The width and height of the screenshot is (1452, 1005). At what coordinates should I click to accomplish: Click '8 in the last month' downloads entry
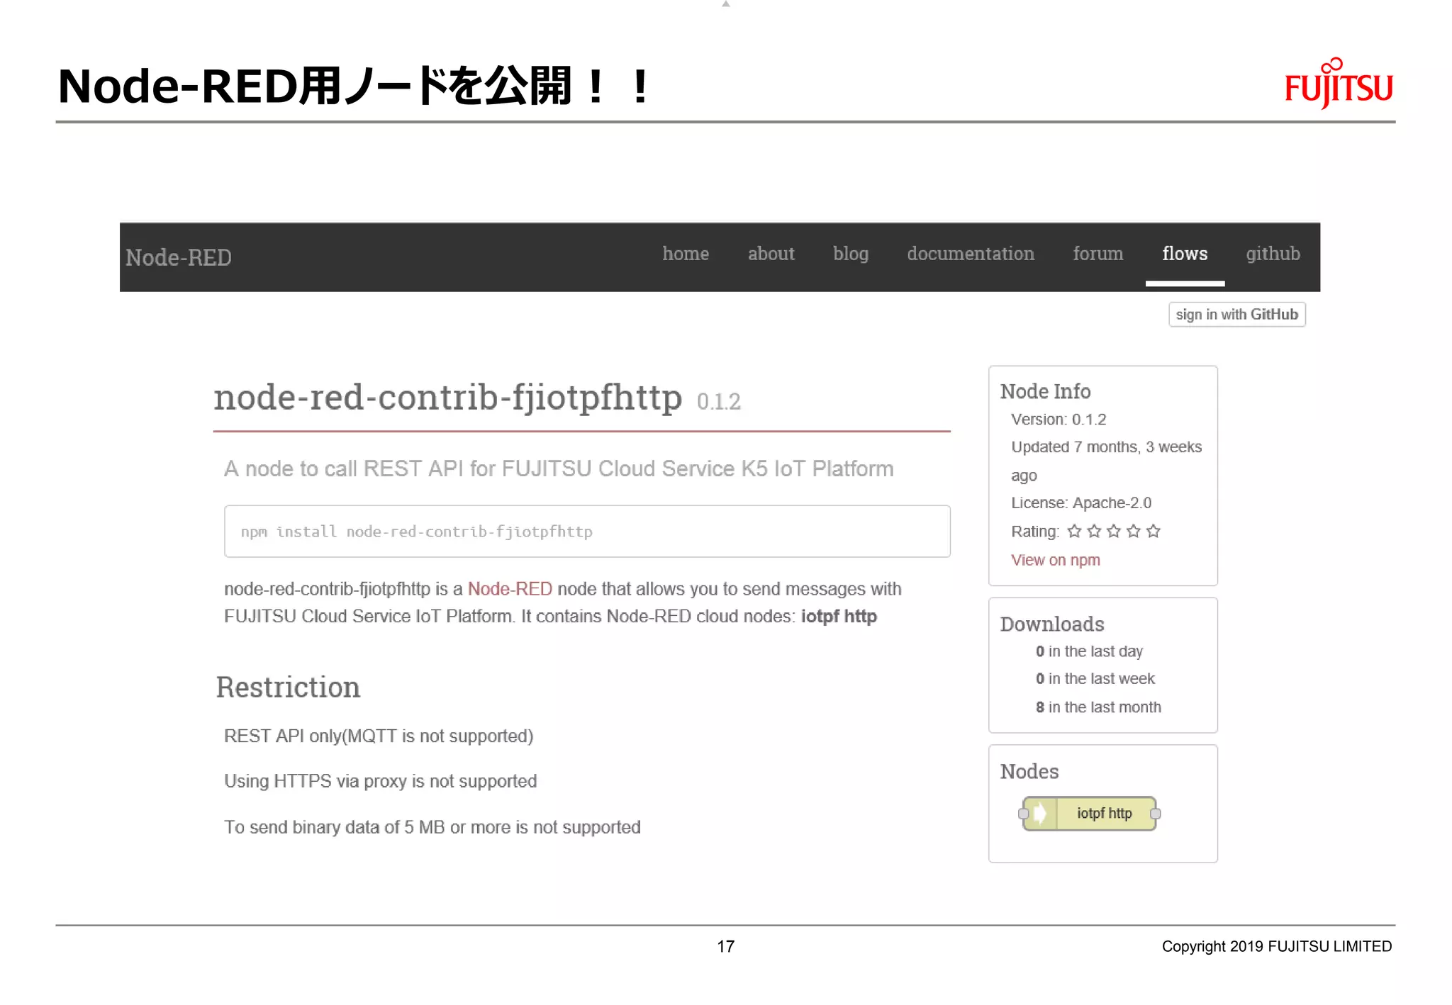1098,707
